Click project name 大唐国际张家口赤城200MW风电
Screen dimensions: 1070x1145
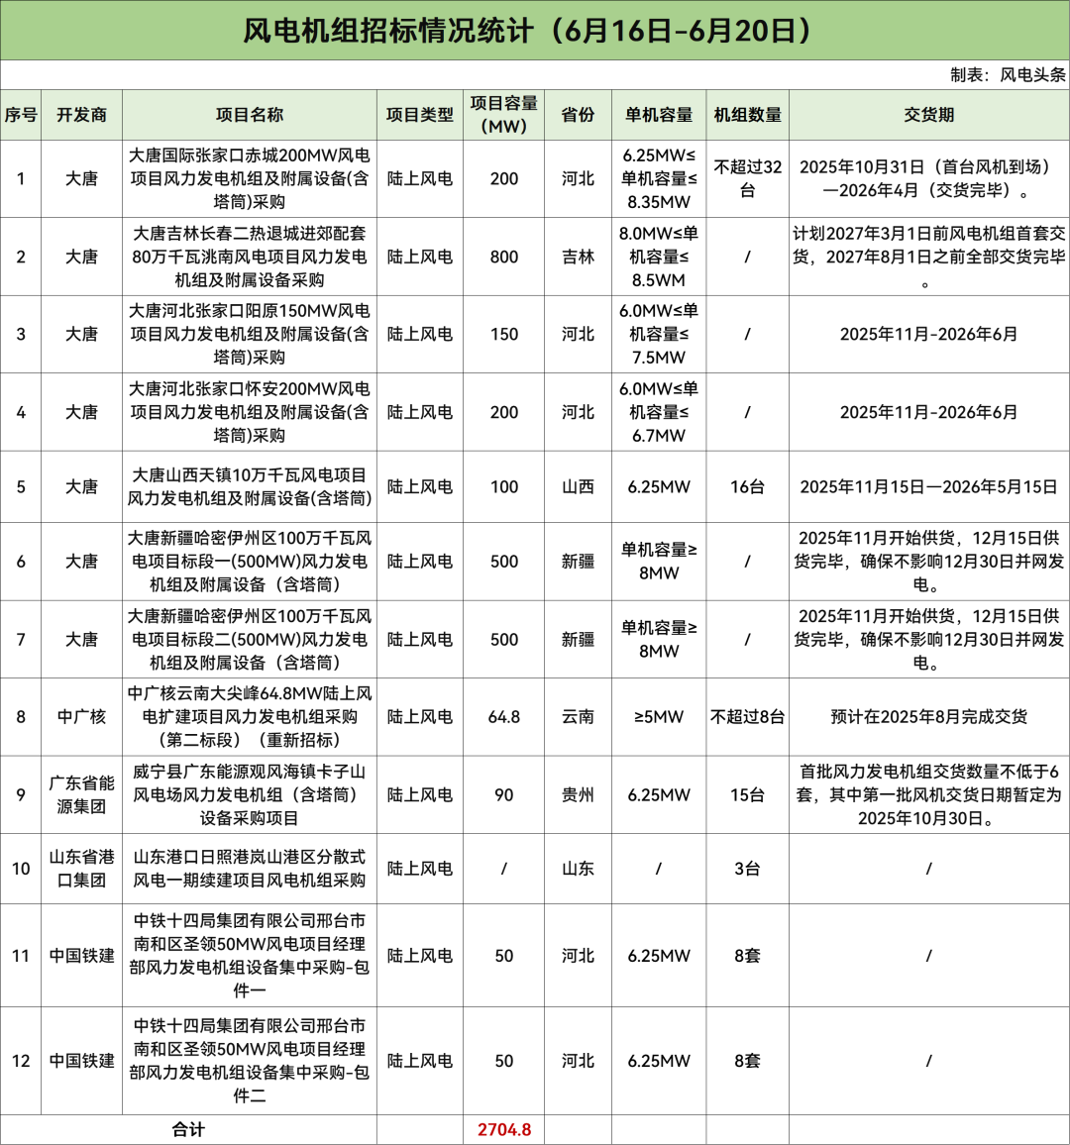pos(249,179)
